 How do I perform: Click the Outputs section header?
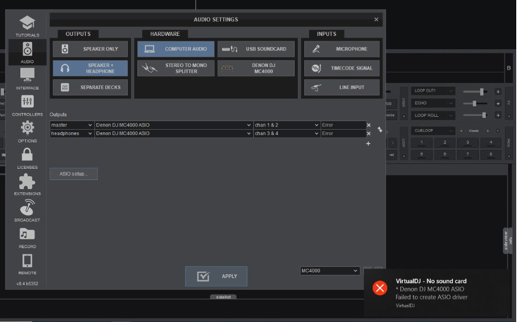click(78, 34)
